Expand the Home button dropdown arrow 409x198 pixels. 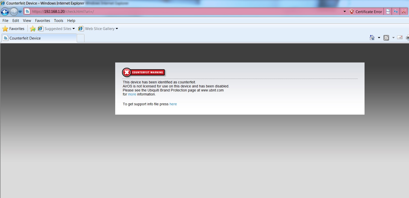coord(379,38)
